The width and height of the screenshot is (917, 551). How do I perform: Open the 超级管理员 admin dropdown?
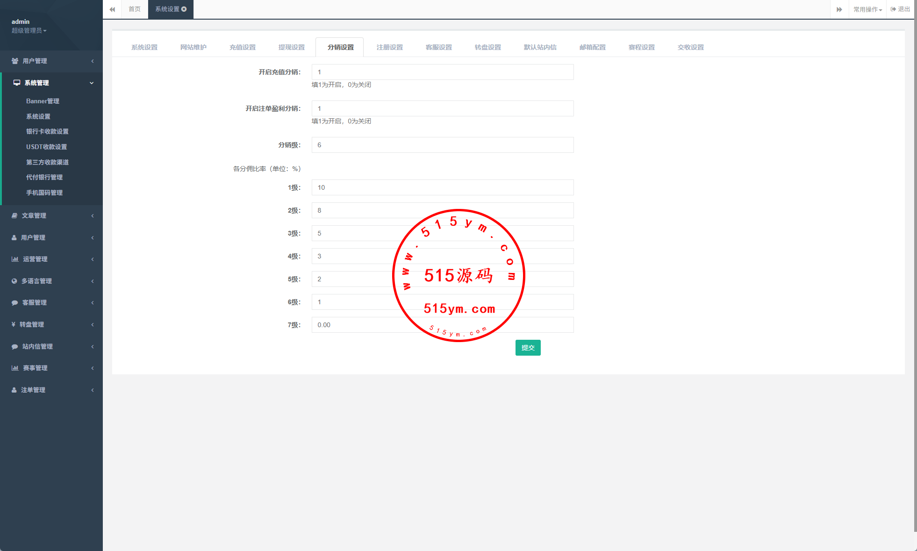(29, 30)
